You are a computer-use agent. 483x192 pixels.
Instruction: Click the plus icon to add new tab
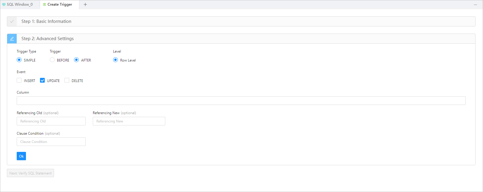point(85,4)
